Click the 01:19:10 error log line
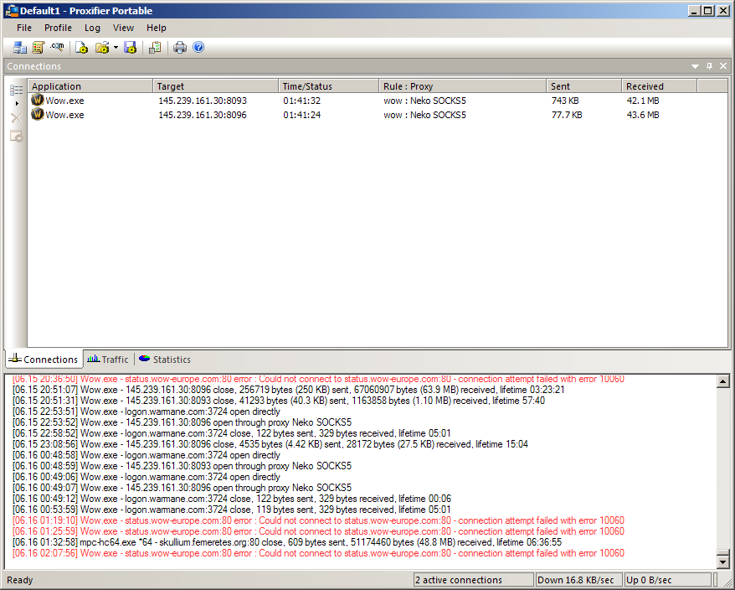 tap(318, 520)
